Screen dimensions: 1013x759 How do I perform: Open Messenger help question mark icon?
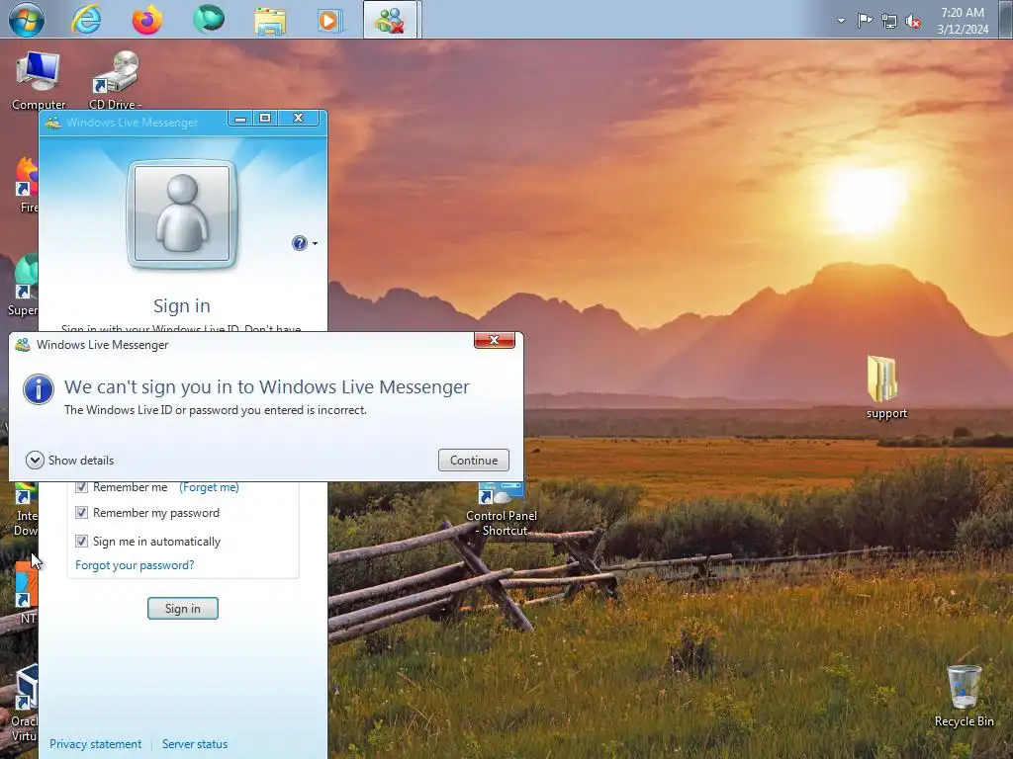pyautogui.click(x=299, y=243)
